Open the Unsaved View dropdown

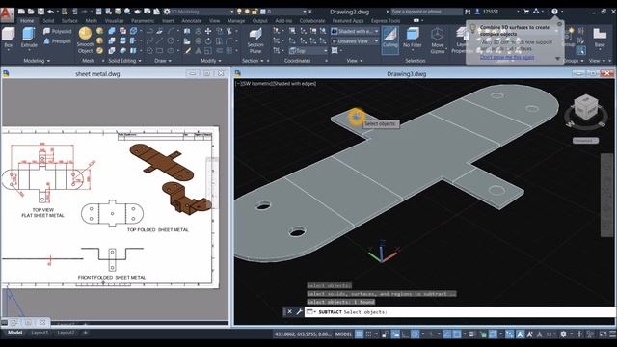click(355, 40)
